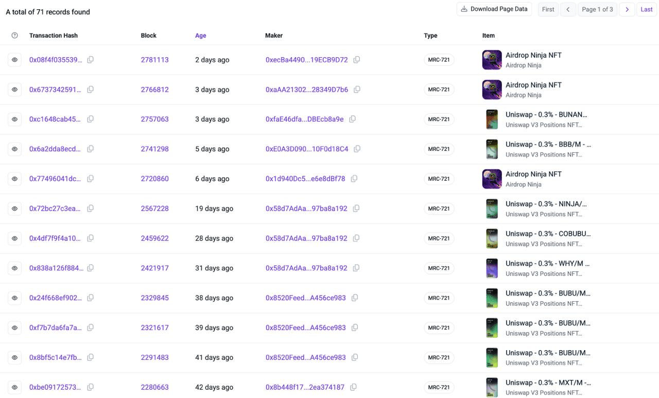Preview details of transaction 0x24f668ef902
Image resolution: width=659 pixels, height=398 pixels.
14,298
